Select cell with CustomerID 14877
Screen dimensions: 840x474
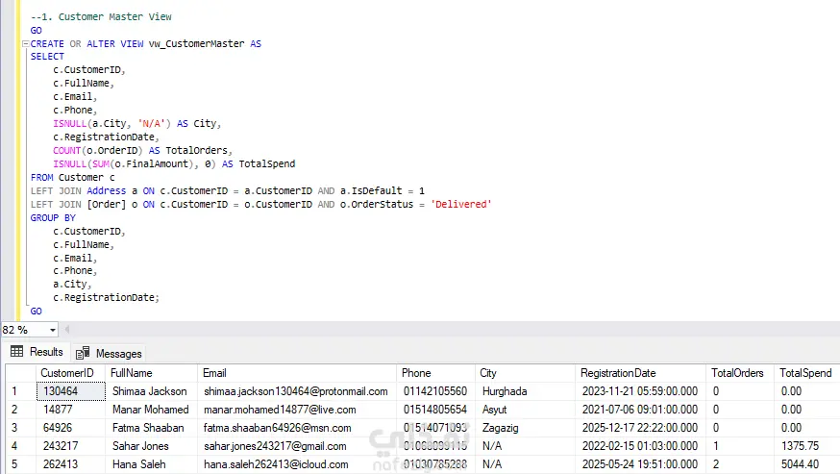point(71,410)
